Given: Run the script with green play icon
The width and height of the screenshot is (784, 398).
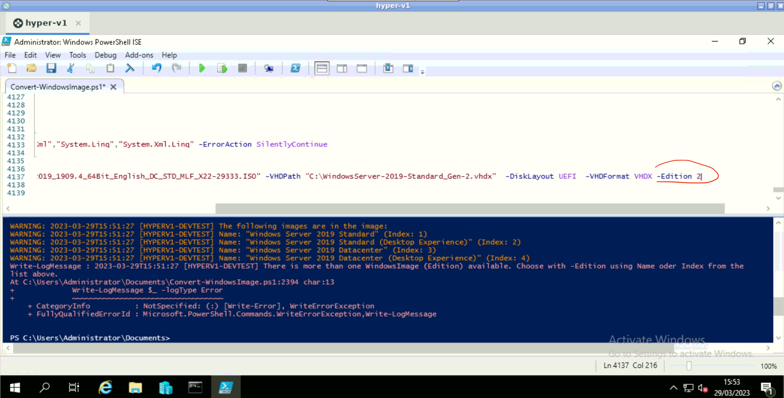Looking at the screenshot, I should (x=202, y=68).
